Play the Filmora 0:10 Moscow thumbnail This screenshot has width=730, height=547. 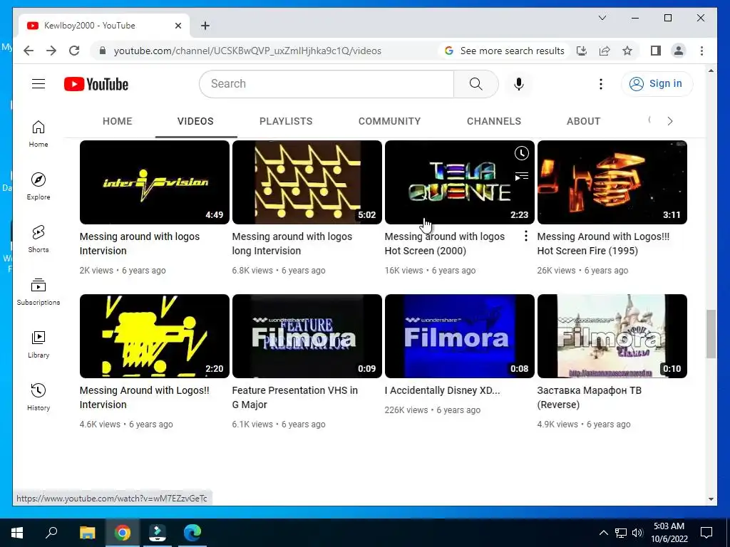click(612, 336)
